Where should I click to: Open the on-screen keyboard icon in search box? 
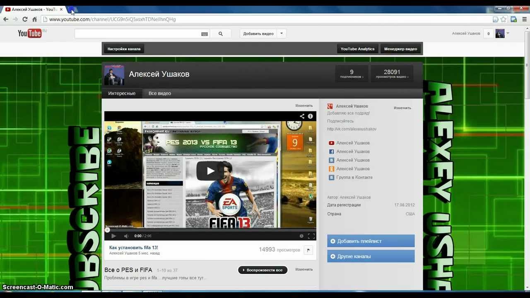pos(205,34)
